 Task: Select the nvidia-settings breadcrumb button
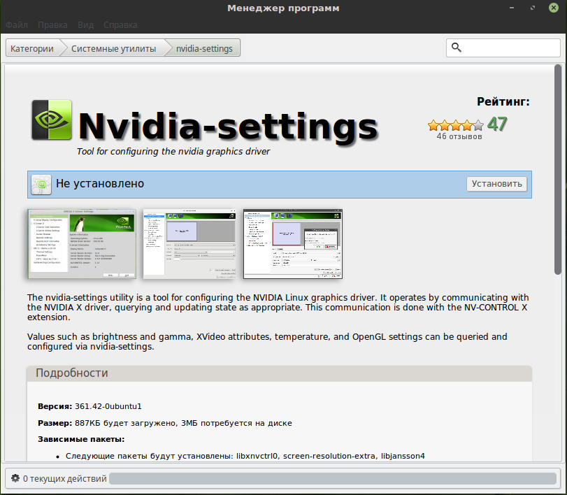tap(204, 48)
